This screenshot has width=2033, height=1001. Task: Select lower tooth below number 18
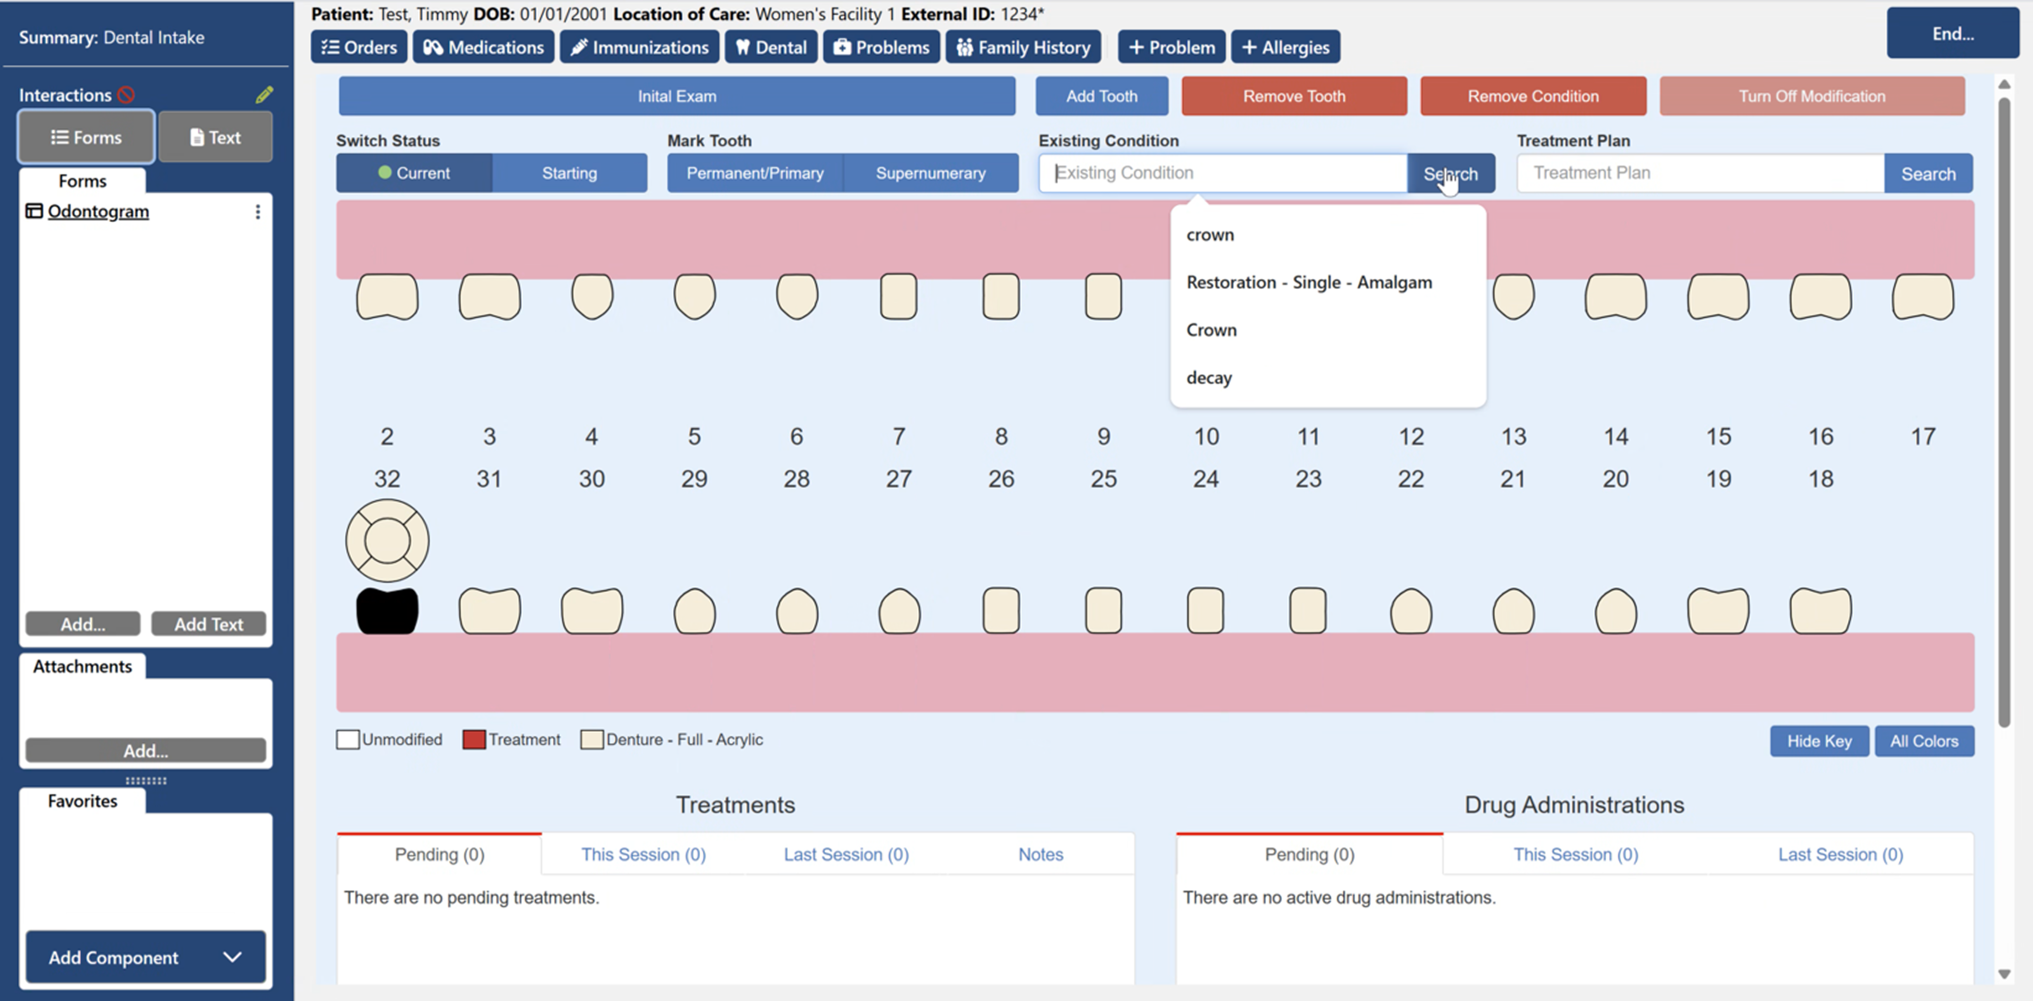pos(1820,610)
